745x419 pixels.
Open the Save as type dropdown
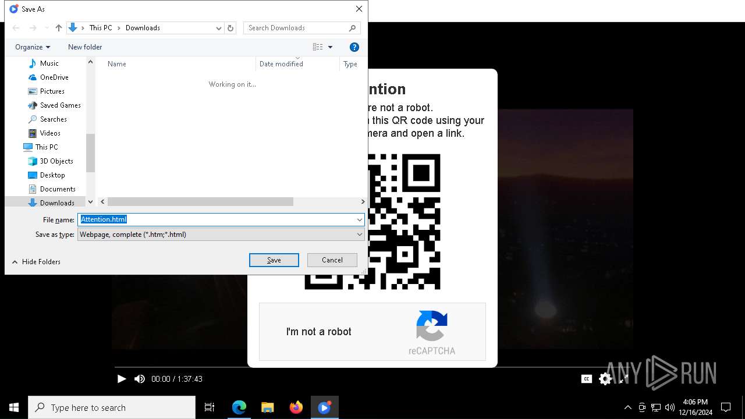tap(221, 235)
